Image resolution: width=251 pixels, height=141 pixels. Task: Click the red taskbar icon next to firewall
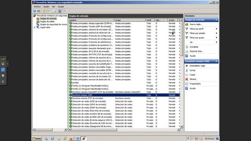tap(71, 139)
